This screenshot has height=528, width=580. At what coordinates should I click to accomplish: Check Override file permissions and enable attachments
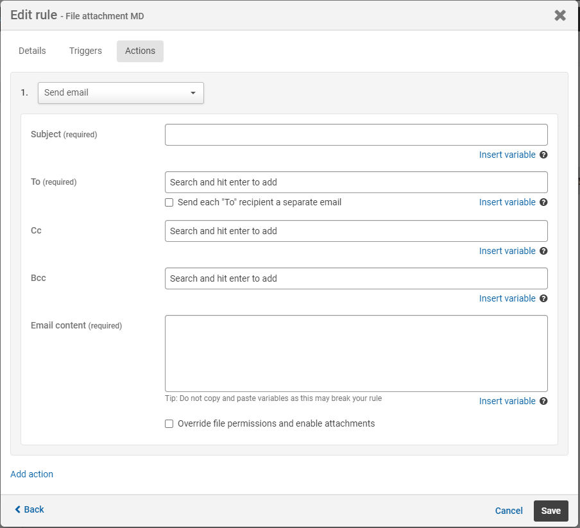pyautogui.click(x=169, y=423)
